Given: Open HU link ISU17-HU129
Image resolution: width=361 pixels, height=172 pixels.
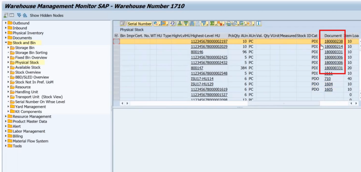Looking at the screenshot, I should coord(202,84).
